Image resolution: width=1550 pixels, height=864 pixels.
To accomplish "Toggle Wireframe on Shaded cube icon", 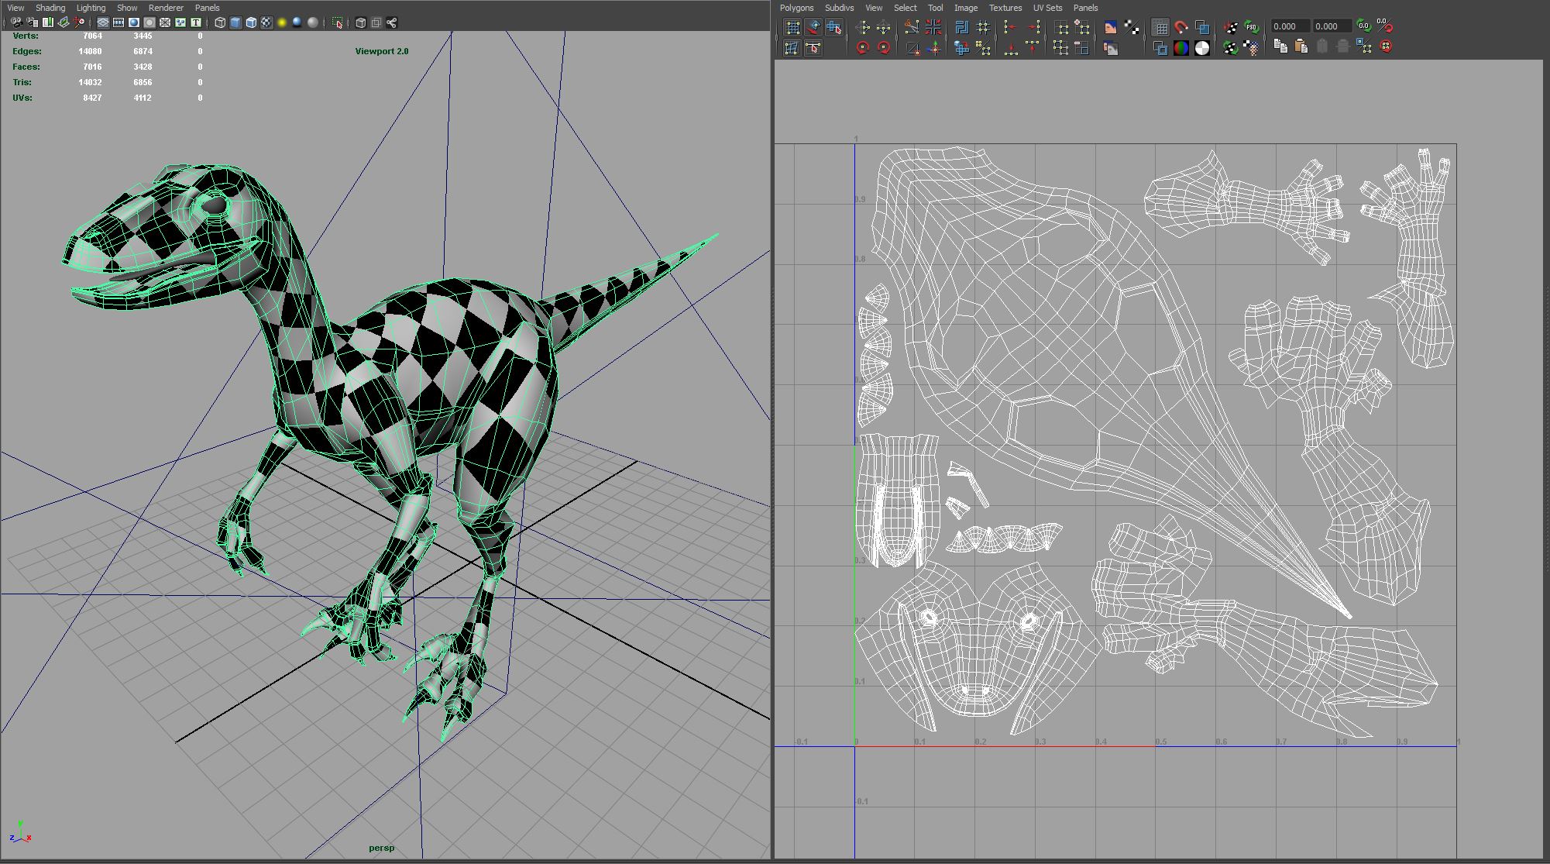I will pyautogui.click(x=251, y=23).
